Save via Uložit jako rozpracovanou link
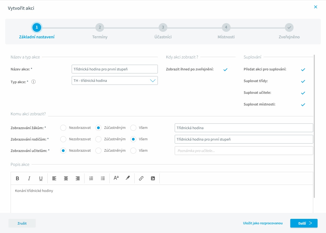The image size is (326, 233). (263, 223)
